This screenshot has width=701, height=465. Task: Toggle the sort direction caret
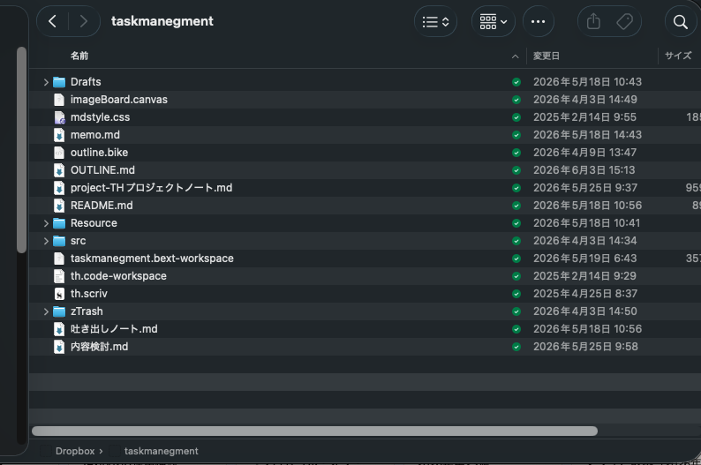[x=515, y=56]
